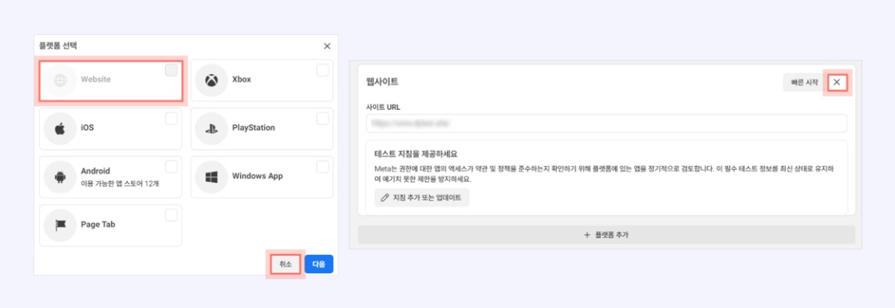Click the Website label text
This screenshot has height=308, width=895.
(x=96, y=80)
